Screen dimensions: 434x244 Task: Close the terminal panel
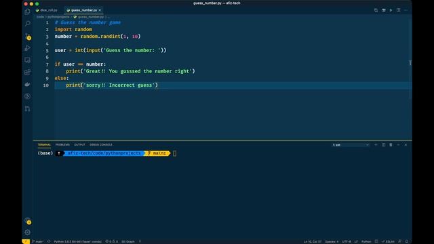pos(406,144)
